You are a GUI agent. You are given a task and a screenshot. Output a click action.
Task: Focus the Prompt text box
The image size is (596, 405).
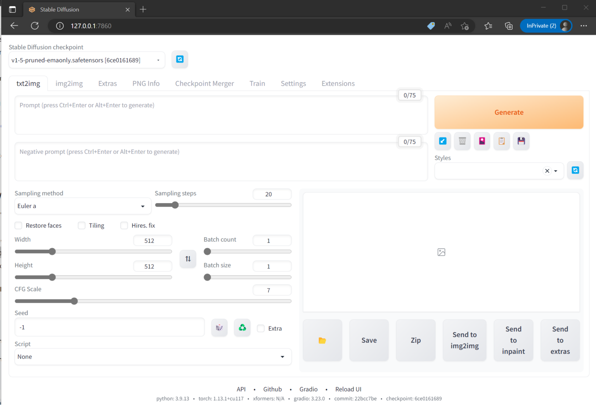tap(221, 115)
